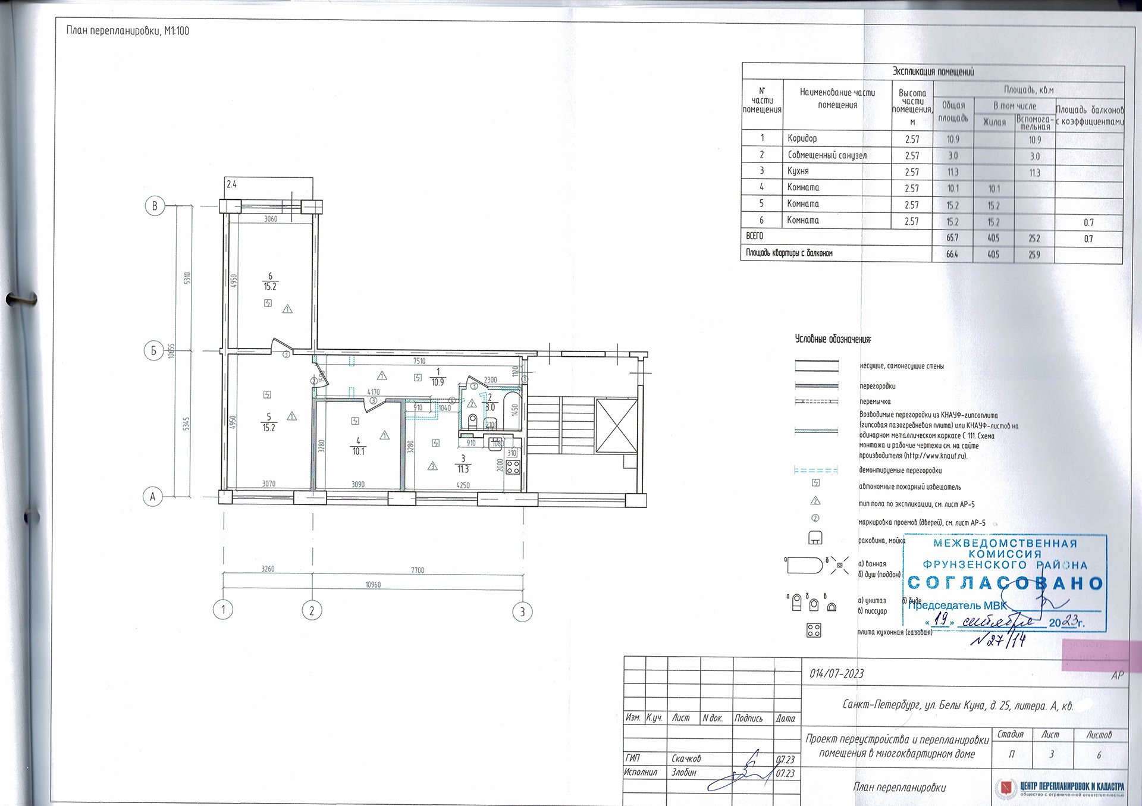Screen dimensions: 1142x806
Task: Click axis marker circle labeled Б
Action: tap(153, 350)
